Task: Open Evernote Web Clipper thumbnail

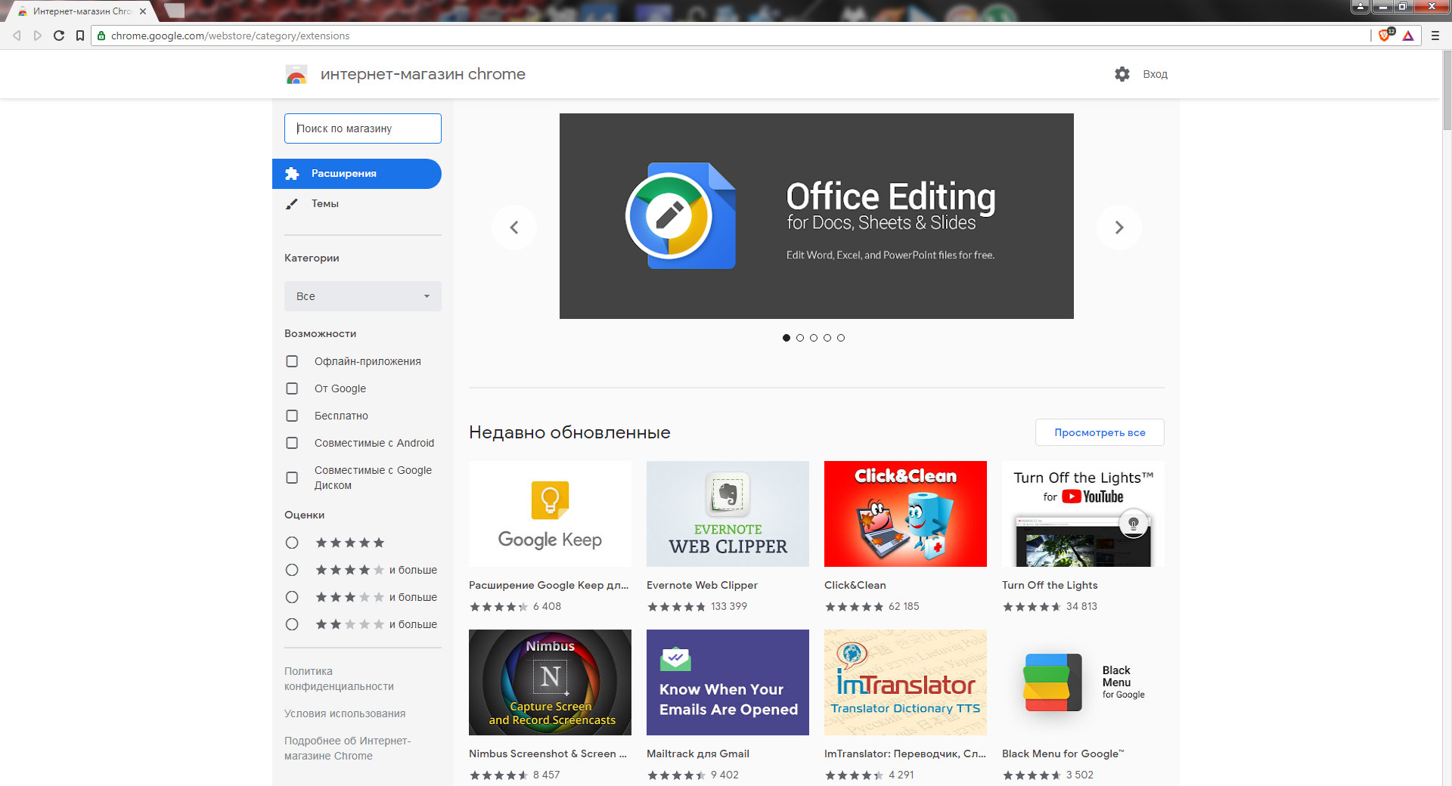Action: (728, 514)
